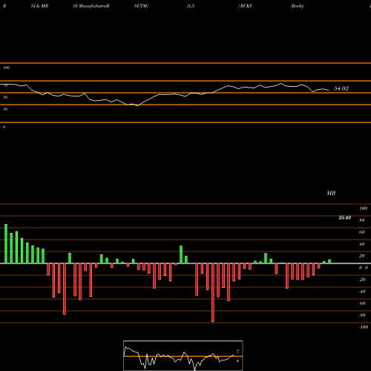Click the RSI axis label 50
The width and height of the screenshot is (371, 371).
5,97
